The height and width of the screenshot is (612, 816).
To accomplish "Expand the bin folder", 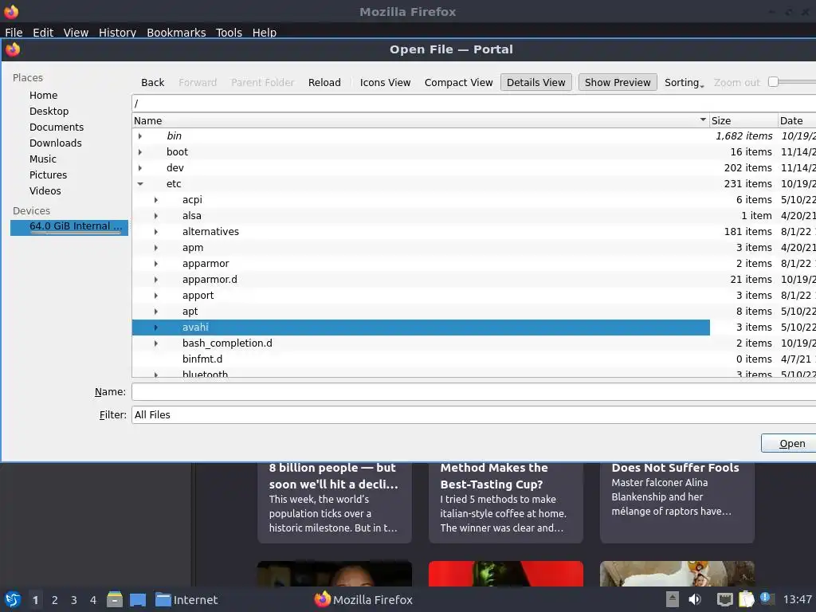I will pos(140,136).
